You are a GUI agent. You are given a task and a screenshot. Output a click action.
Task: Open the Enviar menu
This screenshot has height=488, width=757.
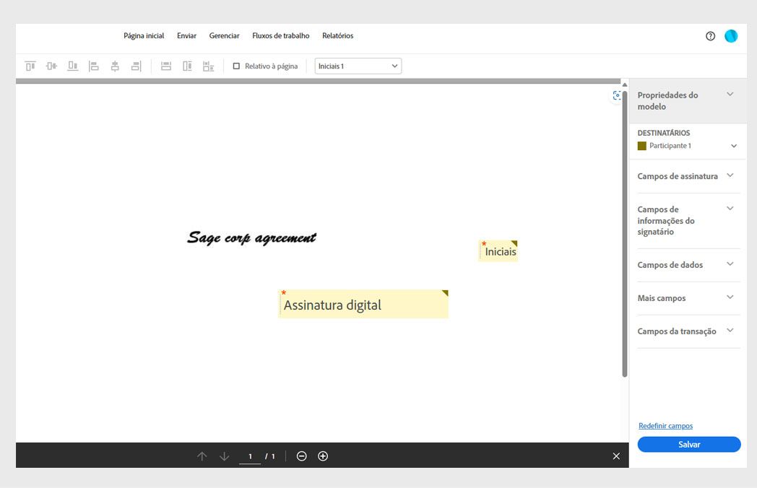click(186, 35)
